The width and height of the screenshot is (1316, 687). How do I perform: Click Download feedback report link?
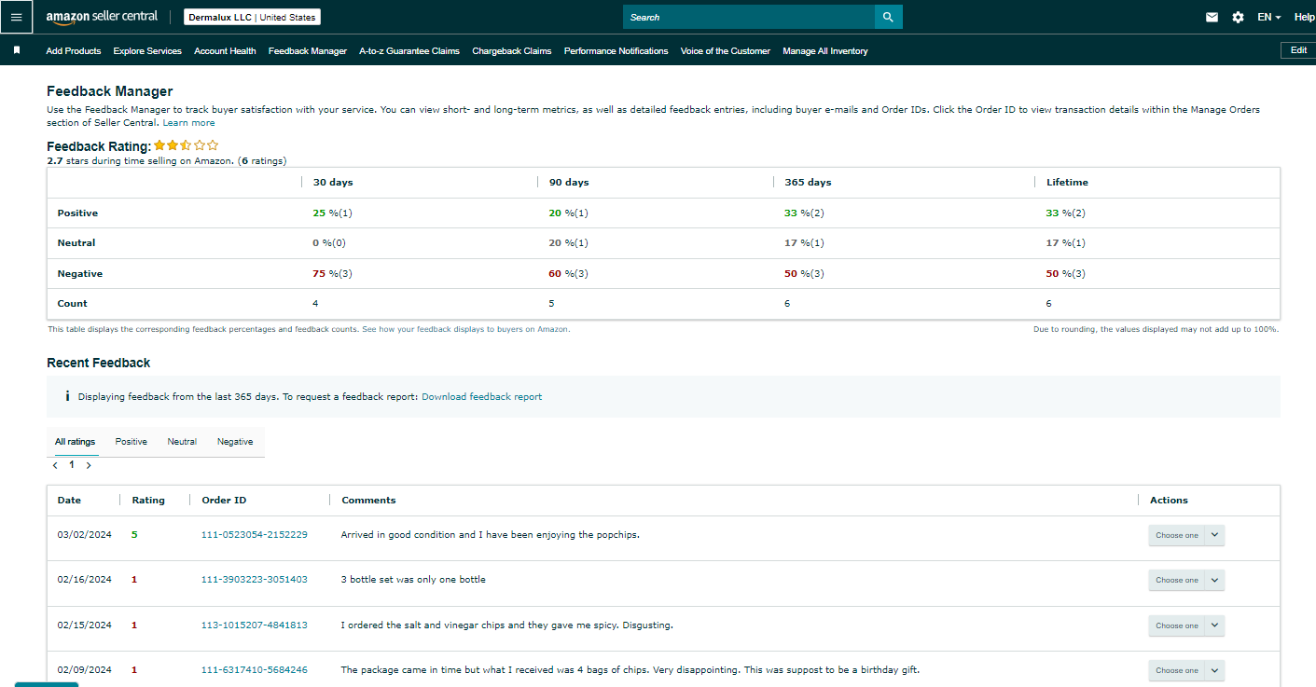click(481, 397)
